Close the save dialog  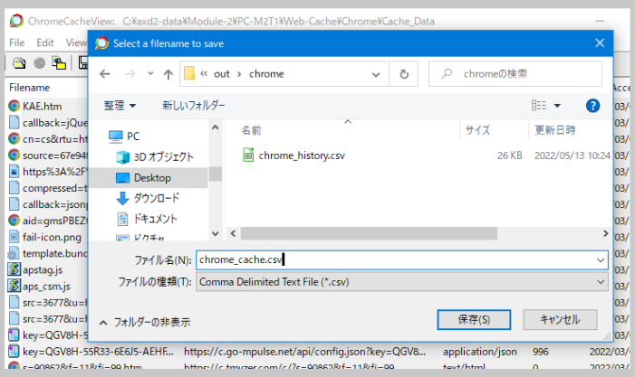coord(600,42)
